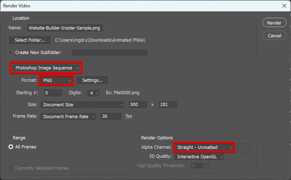Select the All Frames radio button
This screenshot has height=180, width=291.
coord(11,147)
